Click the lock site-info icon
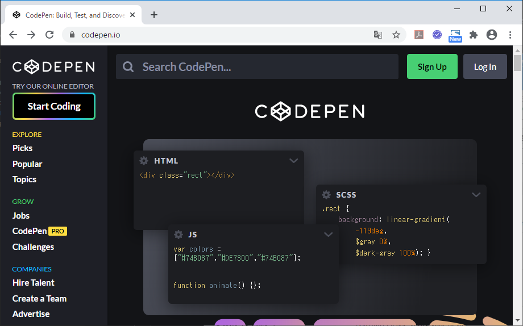523x326 pixels. [x=72, y=35]
